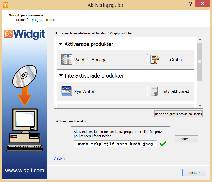The image size is (212, 182).
Task: Open the www.widgit.com link
Action: (x=25, y=170)
